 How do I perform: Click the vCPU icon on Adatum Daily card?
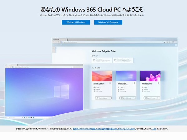[118, 87]
